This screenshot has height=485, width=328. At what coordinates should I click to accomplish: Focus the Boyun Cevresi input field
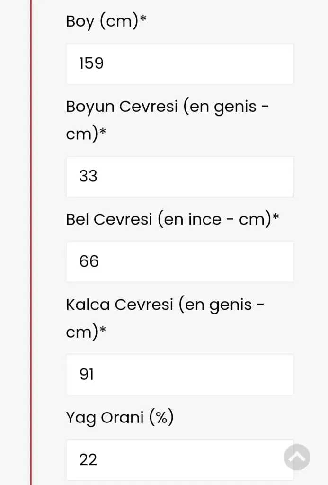pos(180,177)
